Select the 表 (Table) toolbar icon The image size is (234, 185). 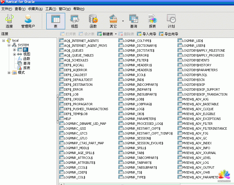[x=55, y=21]
